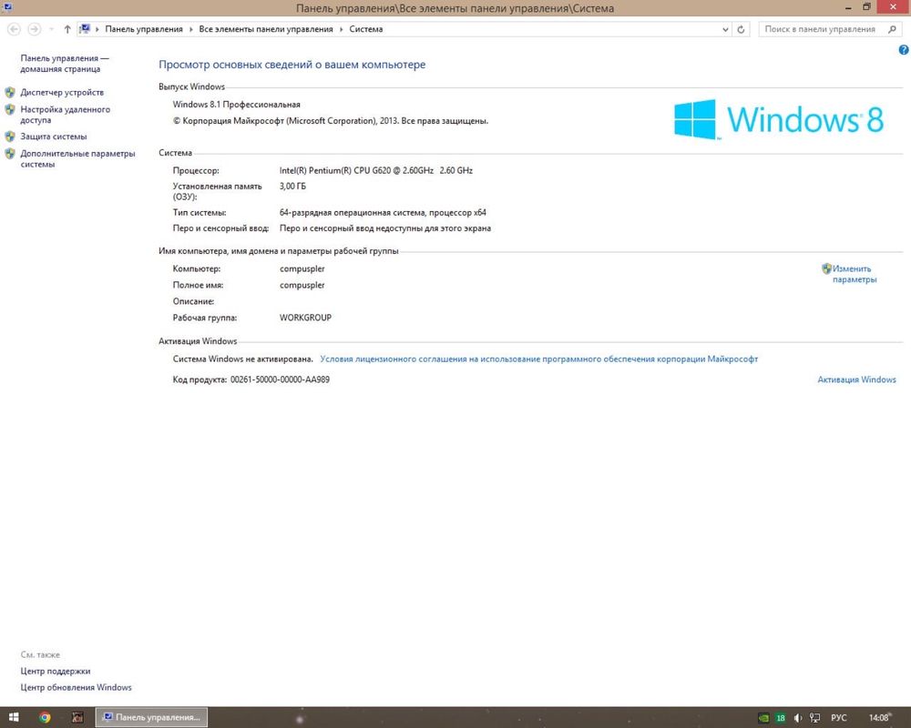Screen dimensions: 911x728
Task: Open the taskbar clock showing 14:08
Action: click(x=879, y=718)
